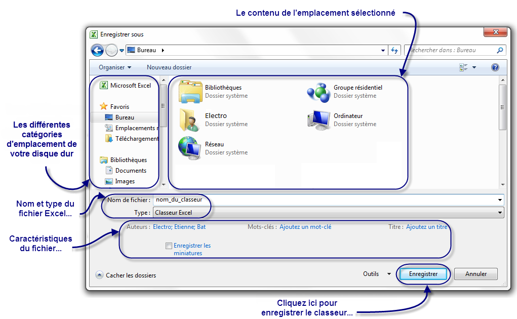Image resolution: width=517 pixels, height=319 pixels.
Task: Click the Ajoutez un mot-clé link
Action: [305, 227]
